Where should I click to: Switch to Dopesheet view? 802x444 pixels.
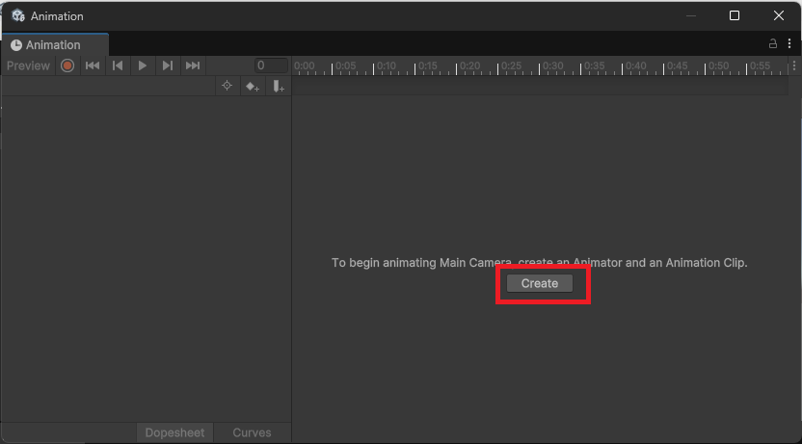[174, 432]
